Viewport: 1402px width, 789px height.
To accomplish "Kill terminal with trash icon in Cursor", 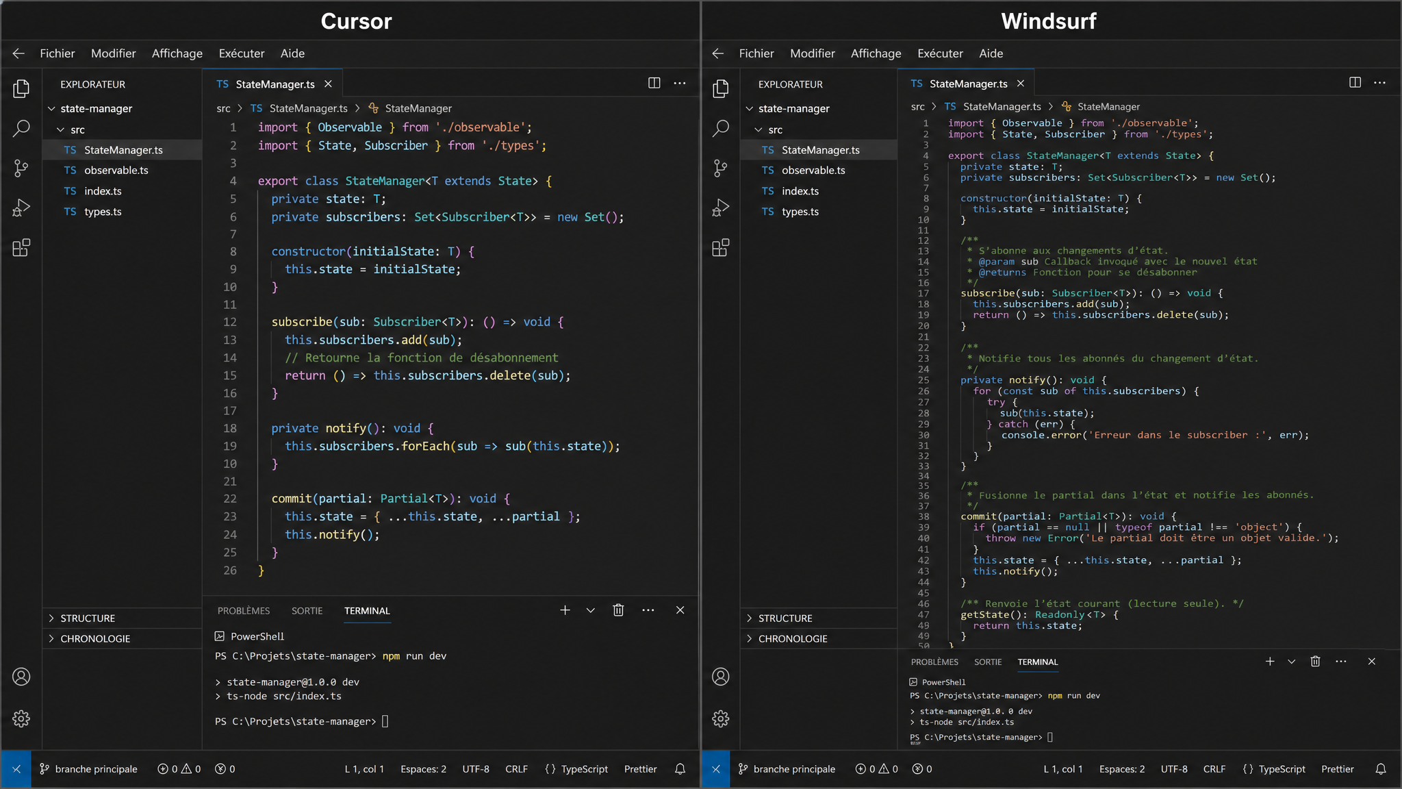I will tap(618, 610).
